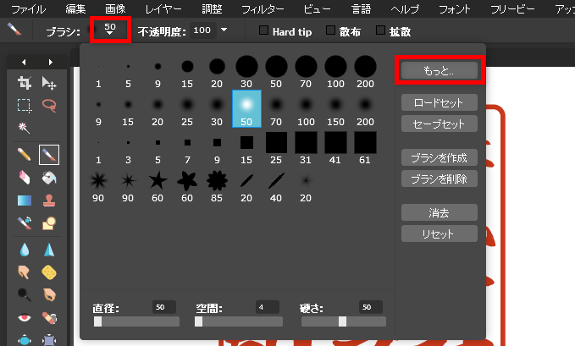The width and height of the screenshot is (575, 346).
Task: Select the flower-shaped 85 brush preset
Action: (x=217, y=186)
